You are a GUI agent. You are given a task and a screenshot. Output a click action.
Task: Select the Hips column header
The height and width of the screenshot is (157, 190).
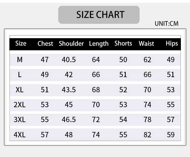coord(172,43)
